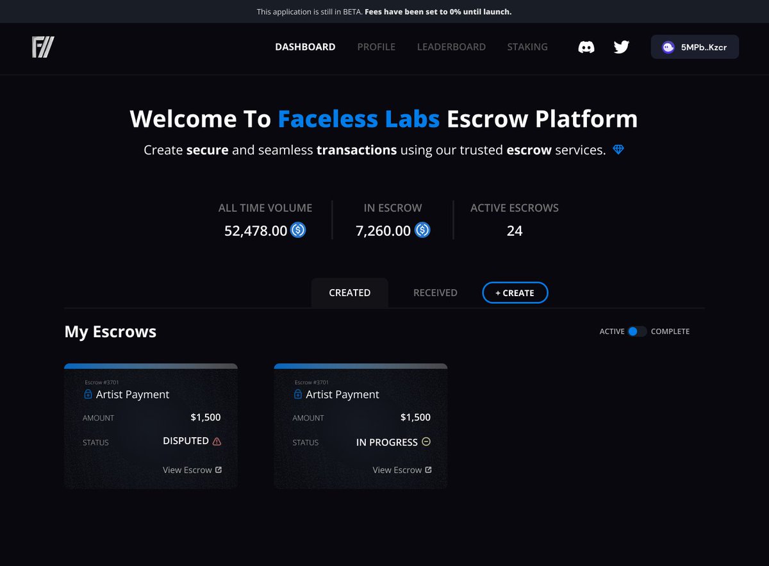Click the Artist Payment title on the Disputed card
Image resolution: width=769 pixels, height=566 pixels.
point(133,394)
